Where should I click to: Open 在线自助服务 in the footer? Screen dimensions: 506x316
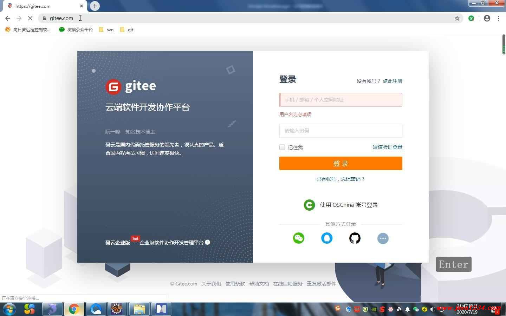288,284
